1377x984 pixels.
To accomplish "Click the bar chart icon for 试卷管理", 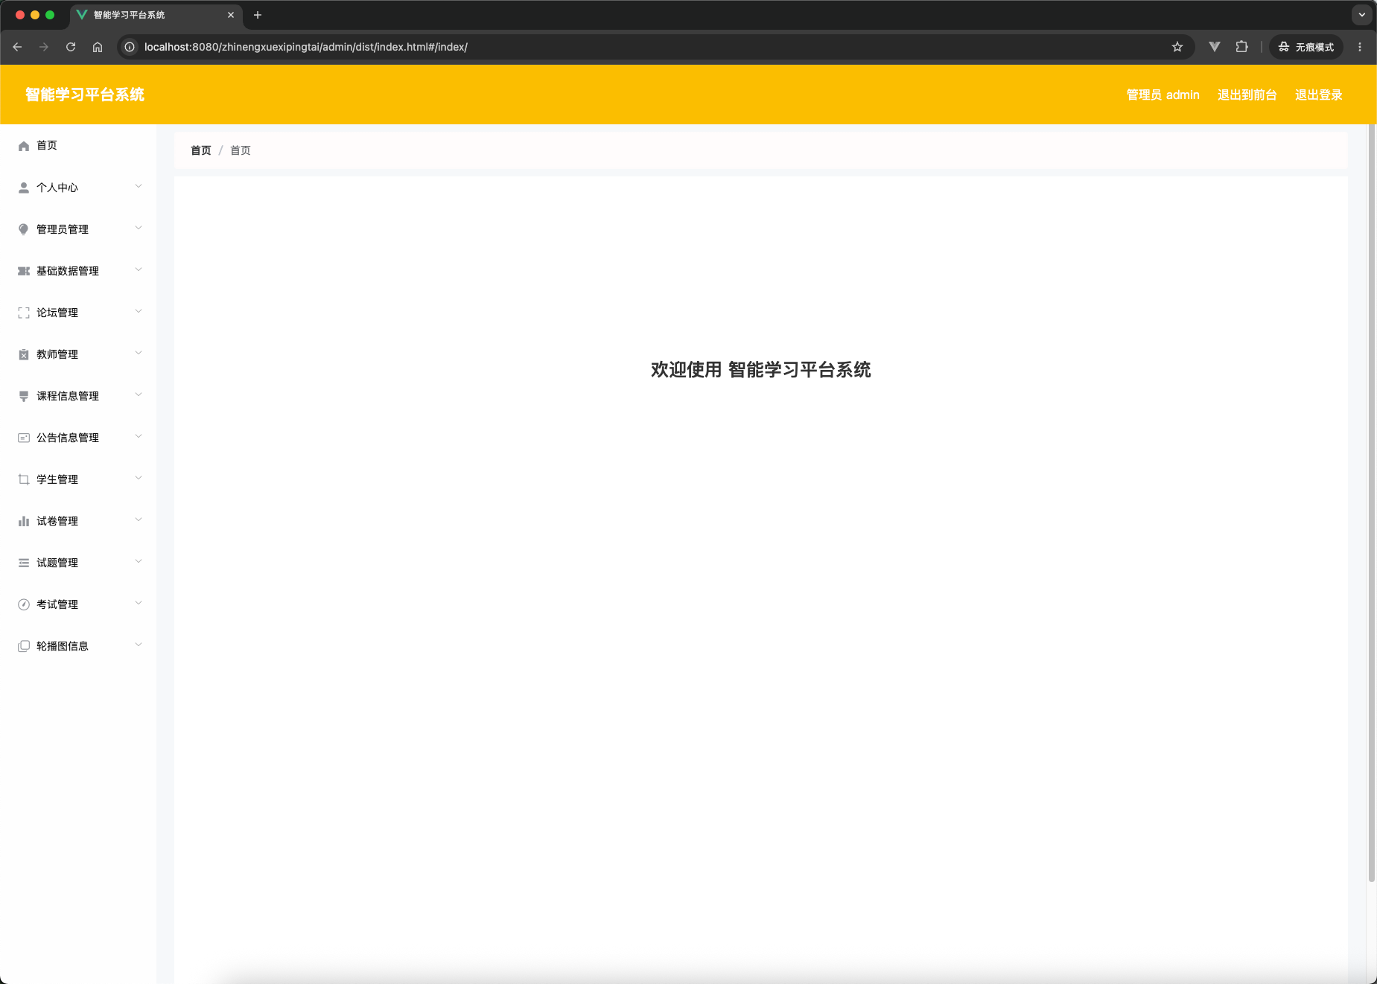I will pyautogui.click(x=24, y=521).
